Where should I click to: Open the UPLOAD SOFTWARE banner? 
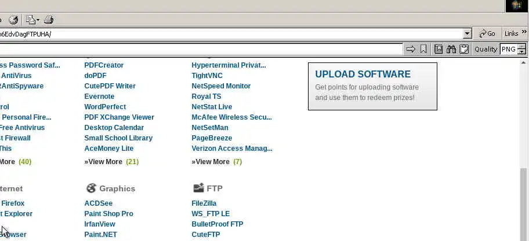click(372, 86)
